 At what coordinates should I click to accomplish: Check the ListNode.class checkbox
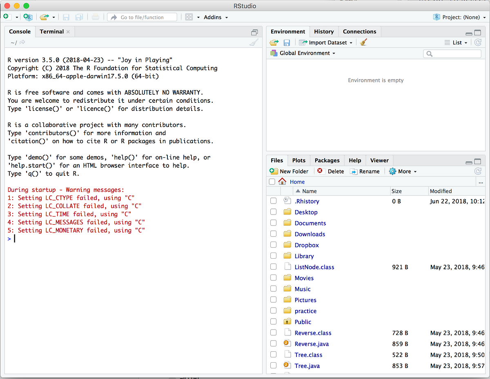(x=273, y=267)
